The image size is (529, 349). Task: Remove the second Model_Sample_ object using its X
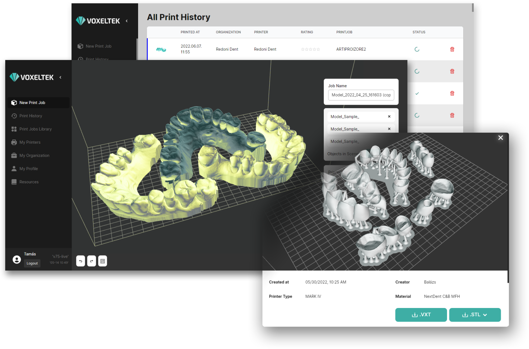389,129
